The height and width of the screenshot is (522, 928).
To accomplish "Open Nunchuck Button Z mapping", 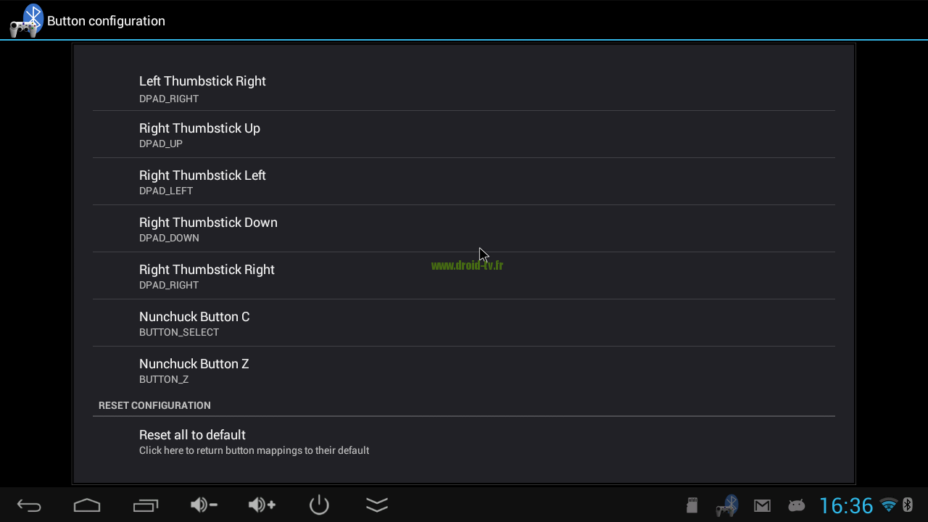I will [x=464, y=370].
